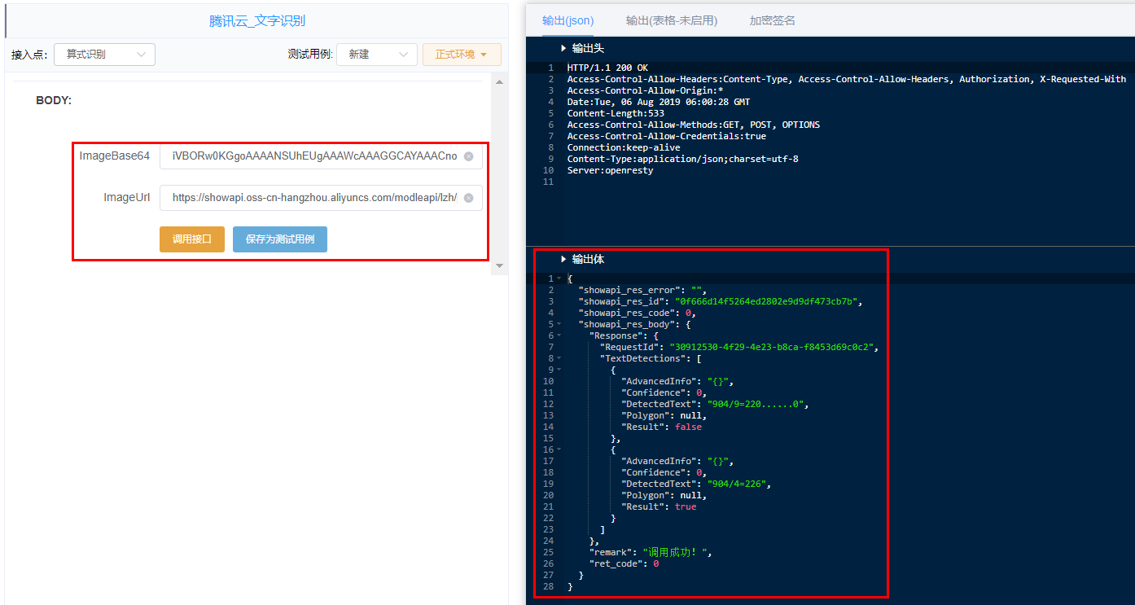The height and width of the screenshot is (605, 1135).
Task: Fold second detection object at line 16
Action: point(559,449)
